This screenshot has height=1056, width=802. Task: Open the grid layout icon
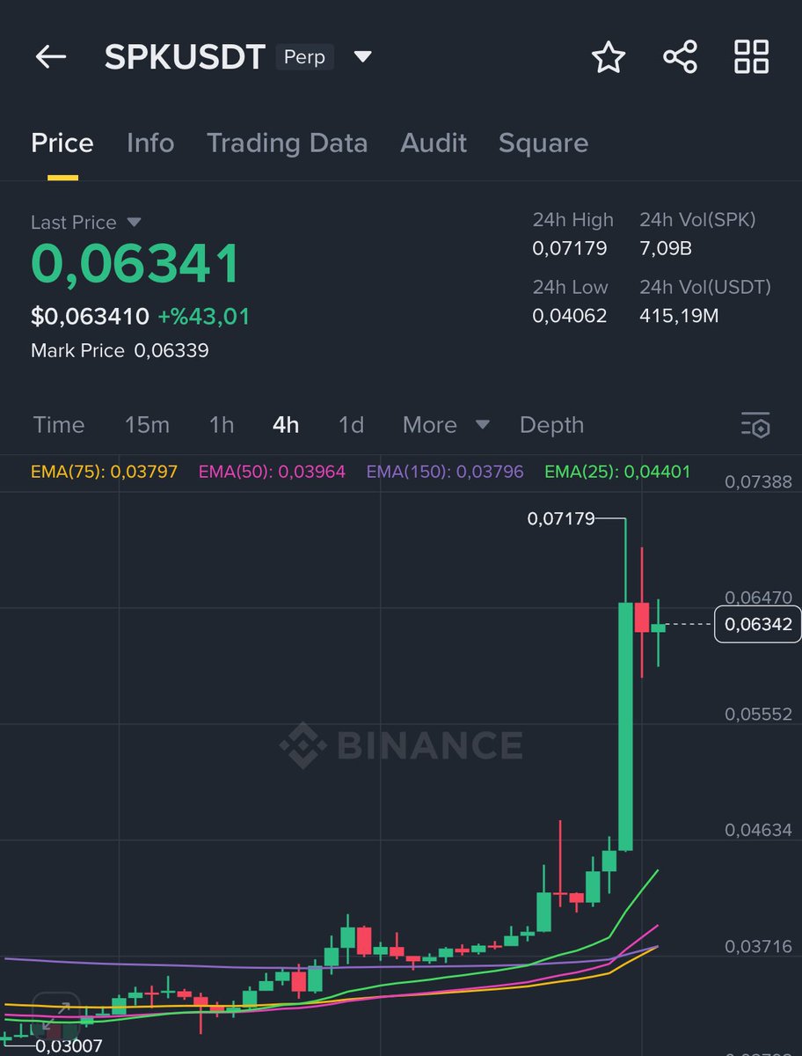click(752, 57)
